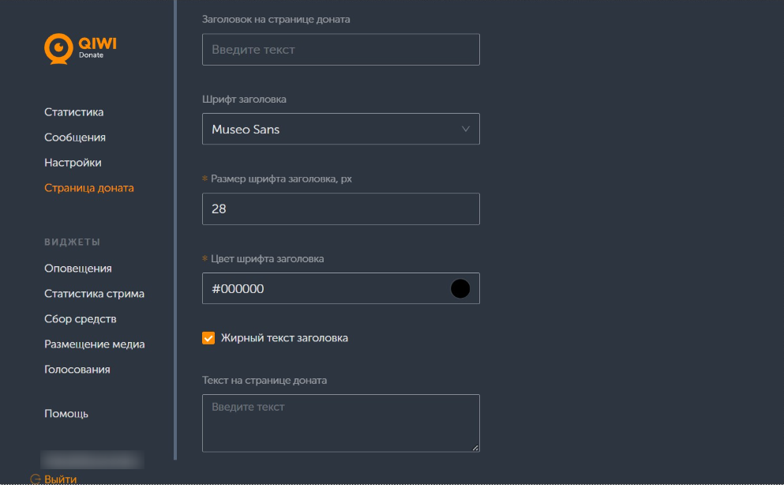Screen dimensions: 784x485
Task: Click the font size field showing 28
Action: 340,209
